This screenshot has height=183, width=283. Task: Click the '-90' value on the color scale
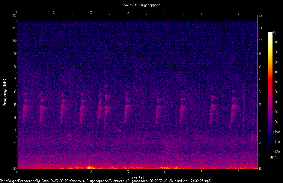(275, 122)
